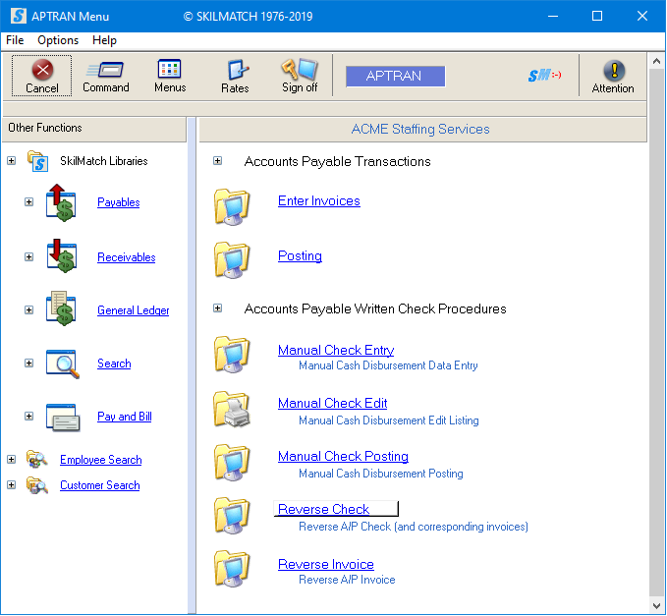667x616 pixels.
Task: Open the Customer Search link
Action: coord(100,485)
